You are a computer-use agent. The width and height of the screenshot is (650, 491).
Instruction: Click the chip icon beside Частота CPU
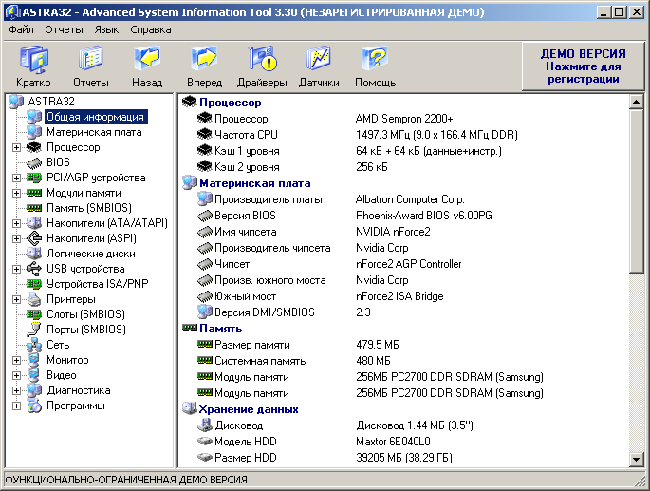[204, 135]
